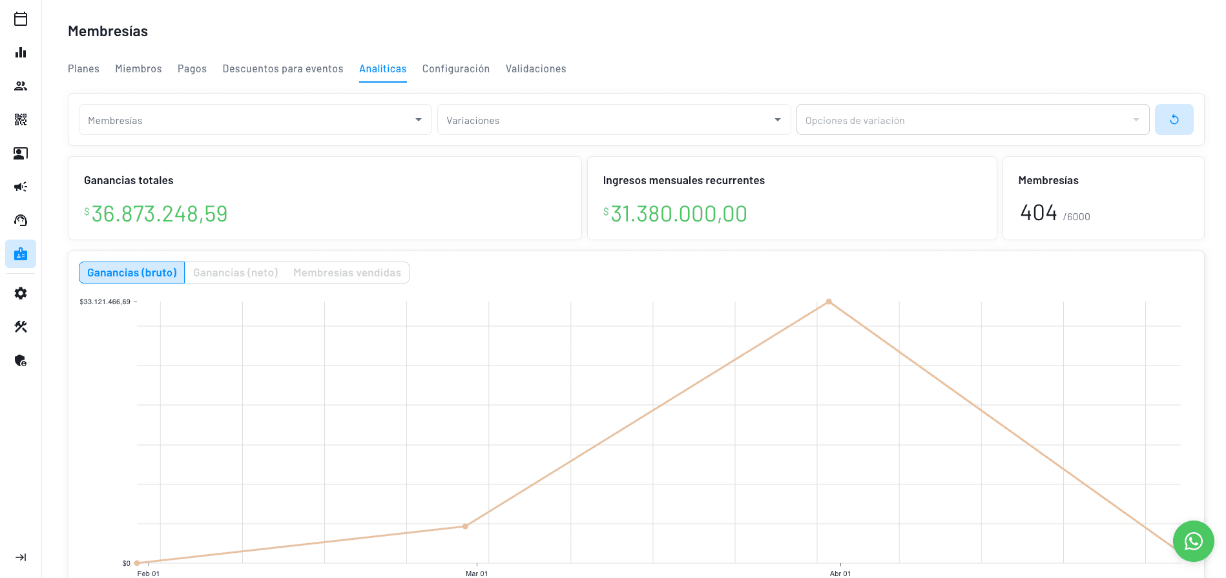Expand the sidebar with the arrow icon
1226x578 pixels.
click(21, 557)
